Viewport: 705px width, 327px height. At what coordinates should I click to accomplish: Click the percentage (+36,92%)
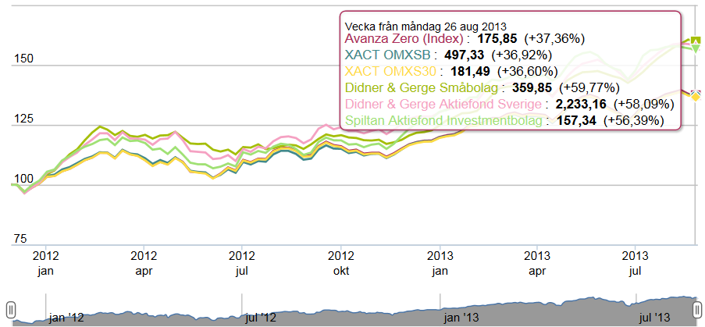tap(522, 55)
